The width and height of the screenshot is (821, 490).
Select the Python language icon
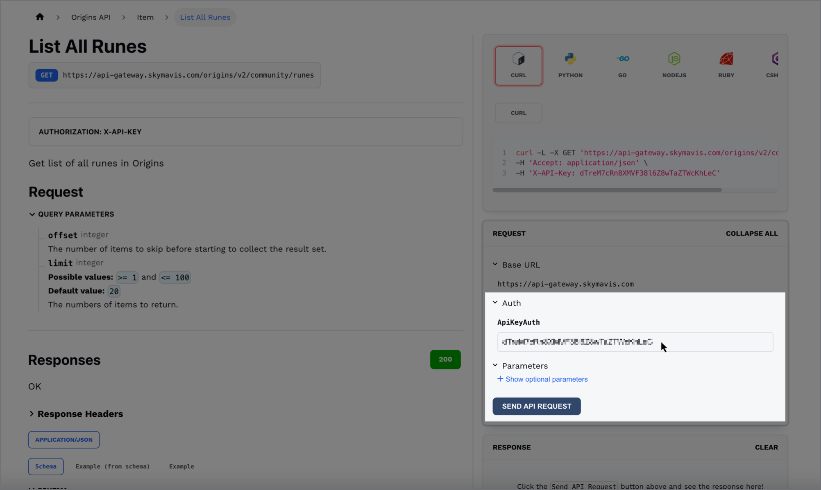570,65
